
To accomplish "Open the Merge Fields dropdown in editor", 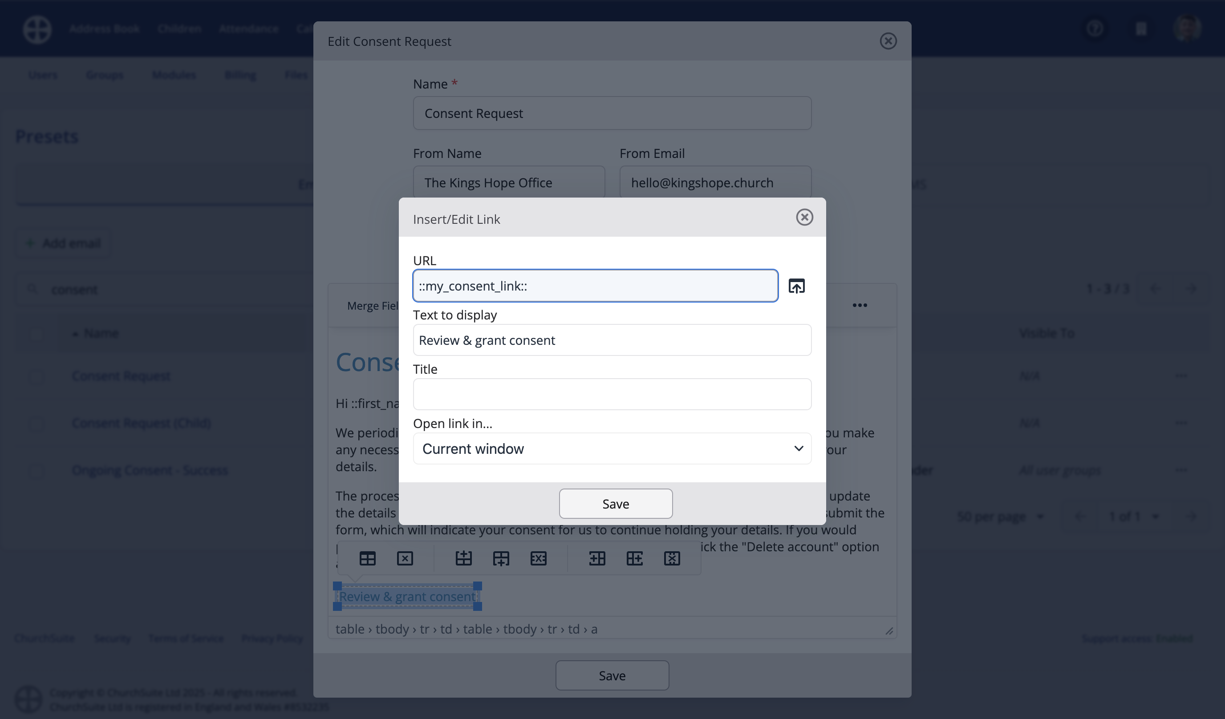I will [x=373, y=306].
